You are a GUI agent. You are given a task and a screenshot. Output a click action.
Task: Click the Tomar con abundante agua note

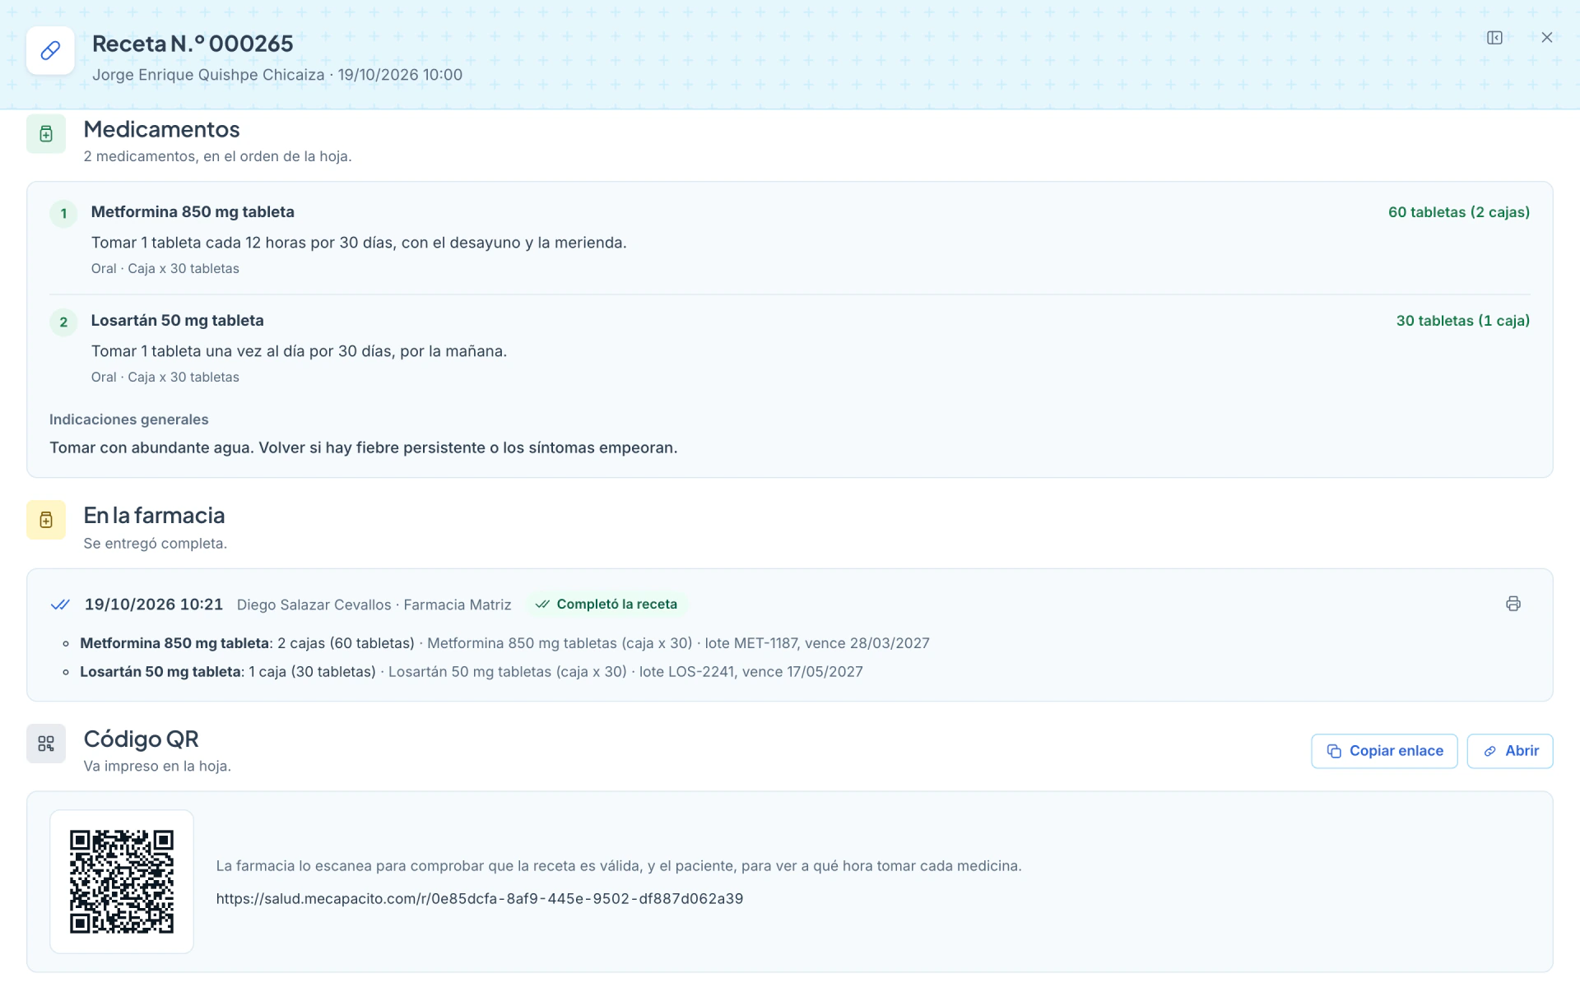pos(364,448)
